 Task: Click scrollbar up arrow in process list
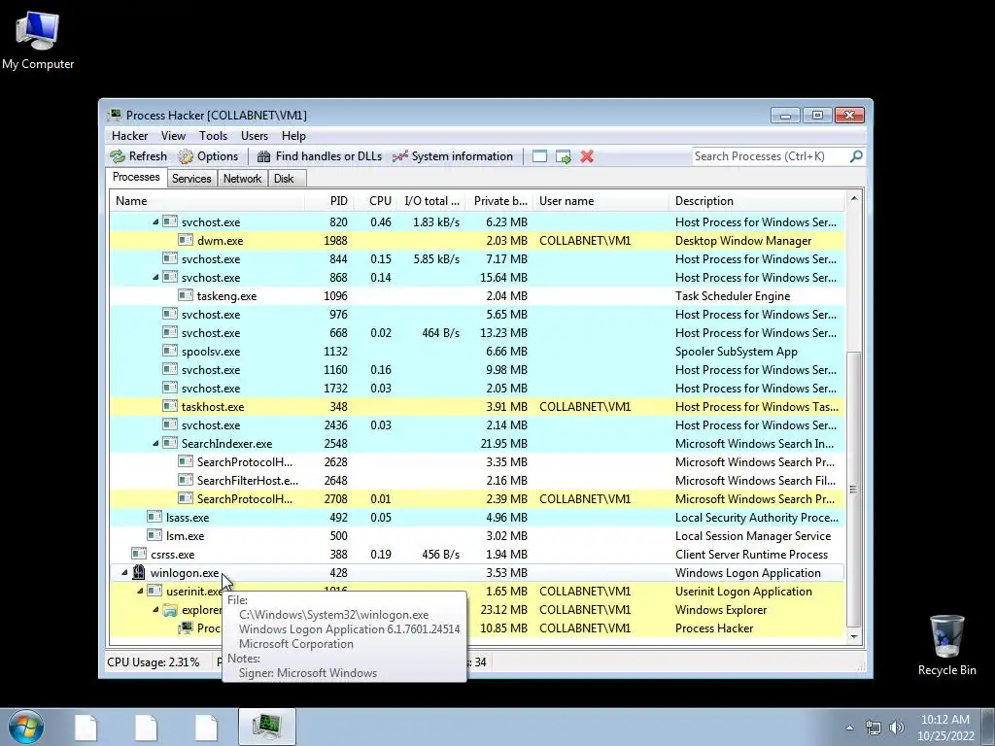[854, 198]
